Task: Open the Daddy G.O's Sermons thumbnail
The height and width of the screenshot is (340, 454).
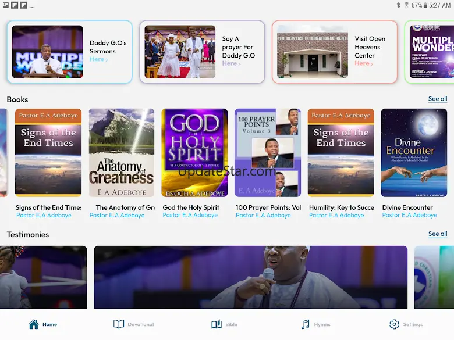Action: 48,52
